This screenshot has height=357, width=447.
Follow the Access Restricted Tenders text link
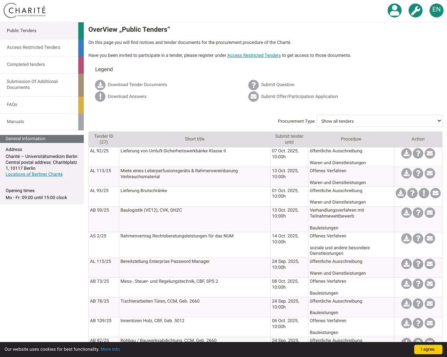pyautogui.click(x=254, y=55)
